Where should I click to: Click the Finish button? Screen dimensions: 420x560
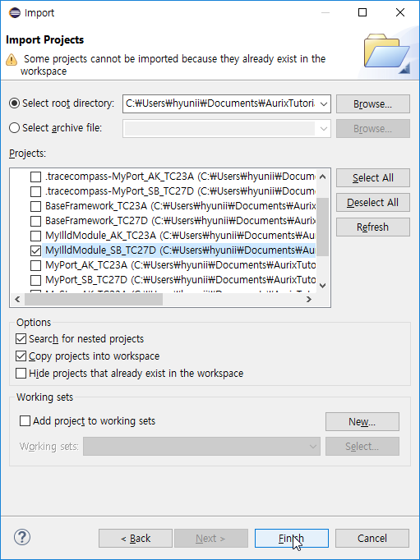(291, 538)
